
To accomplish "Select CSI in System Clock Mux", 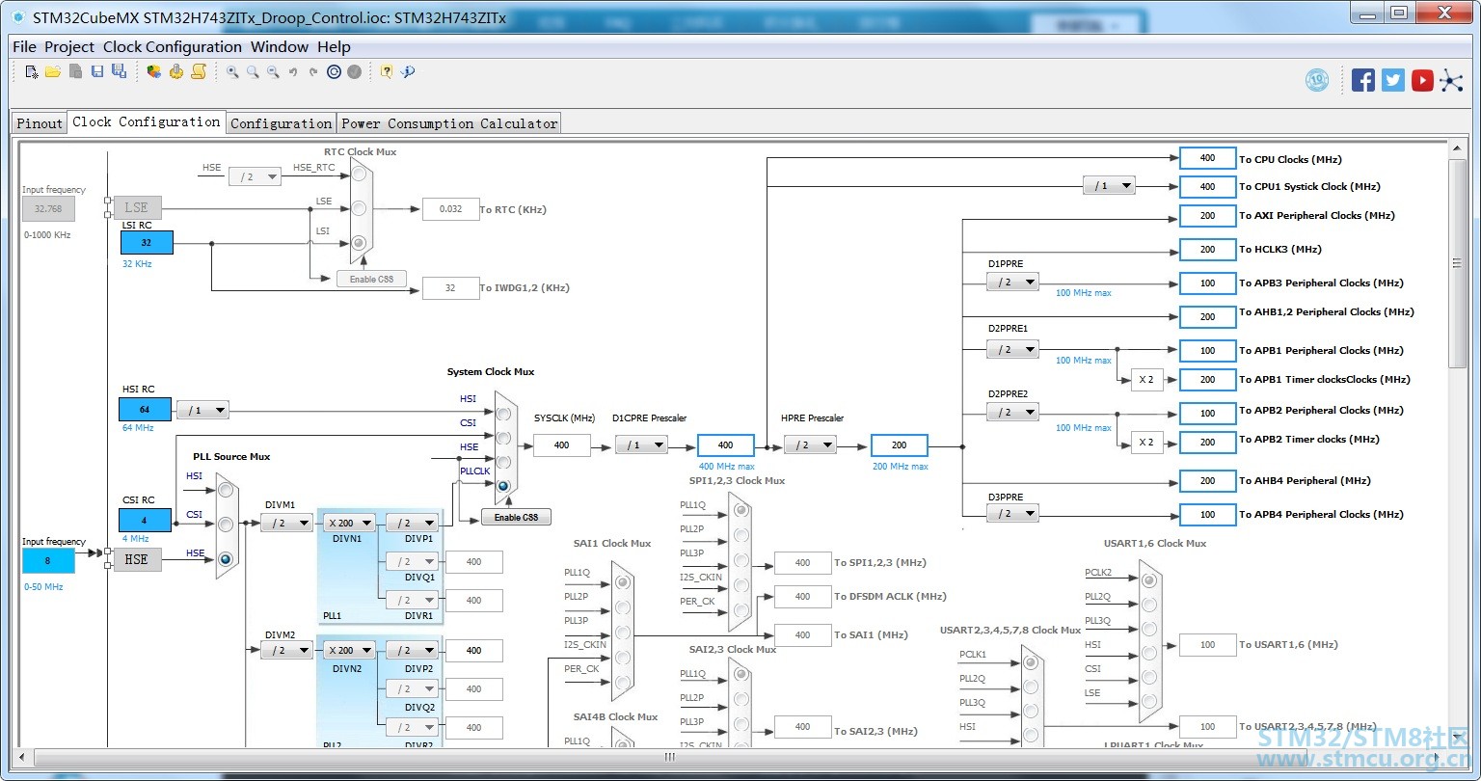I will click(503, 438).
